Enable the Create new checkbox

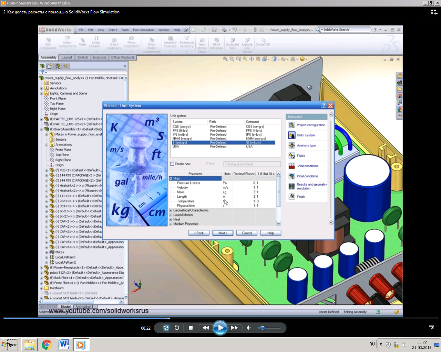tap(172, 164)
